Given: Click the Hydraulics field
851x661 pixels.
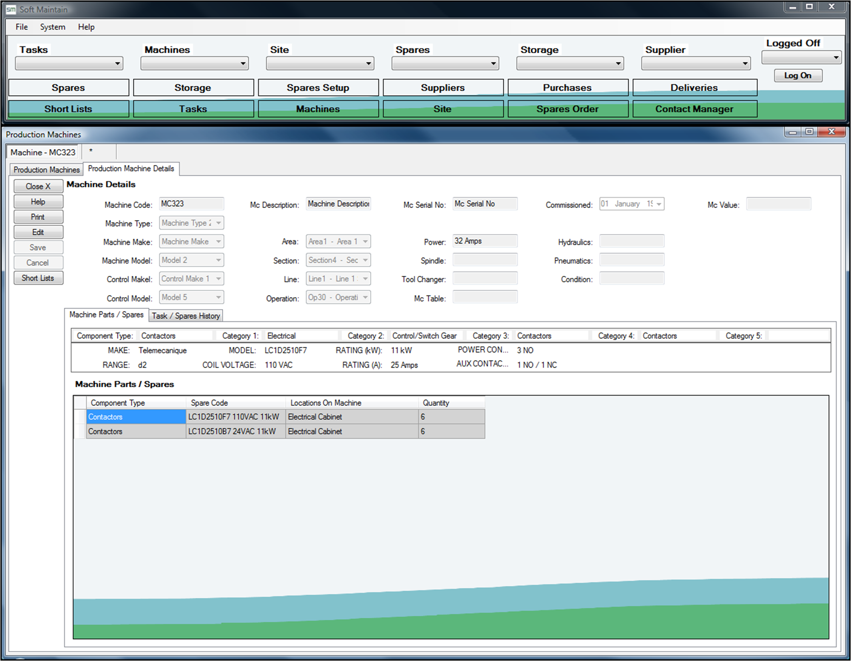Looking at the screenshot, I should 632,241.
